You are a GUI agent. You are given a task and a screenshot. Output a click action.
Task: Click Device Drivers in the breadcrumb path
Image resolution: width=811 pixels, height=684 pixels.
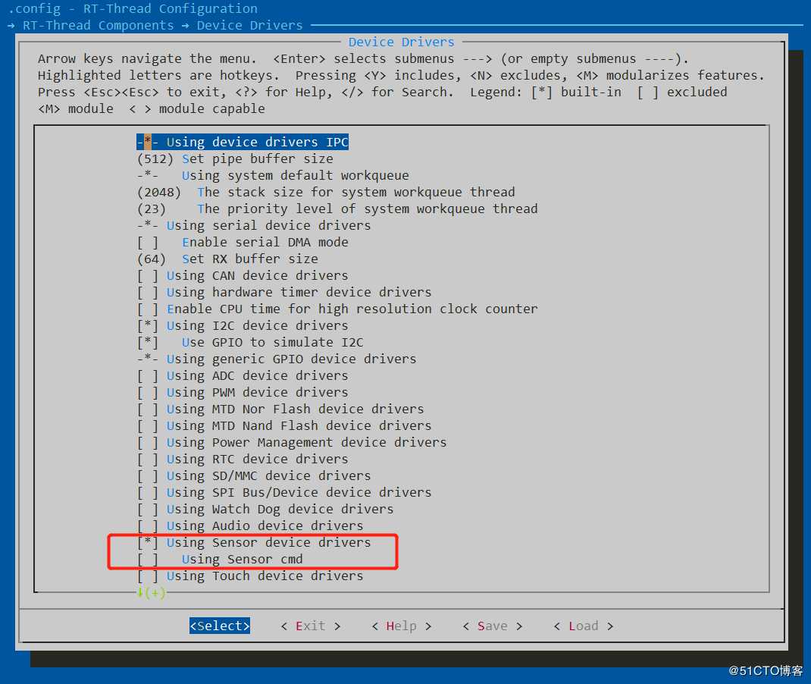coord(250,25)
